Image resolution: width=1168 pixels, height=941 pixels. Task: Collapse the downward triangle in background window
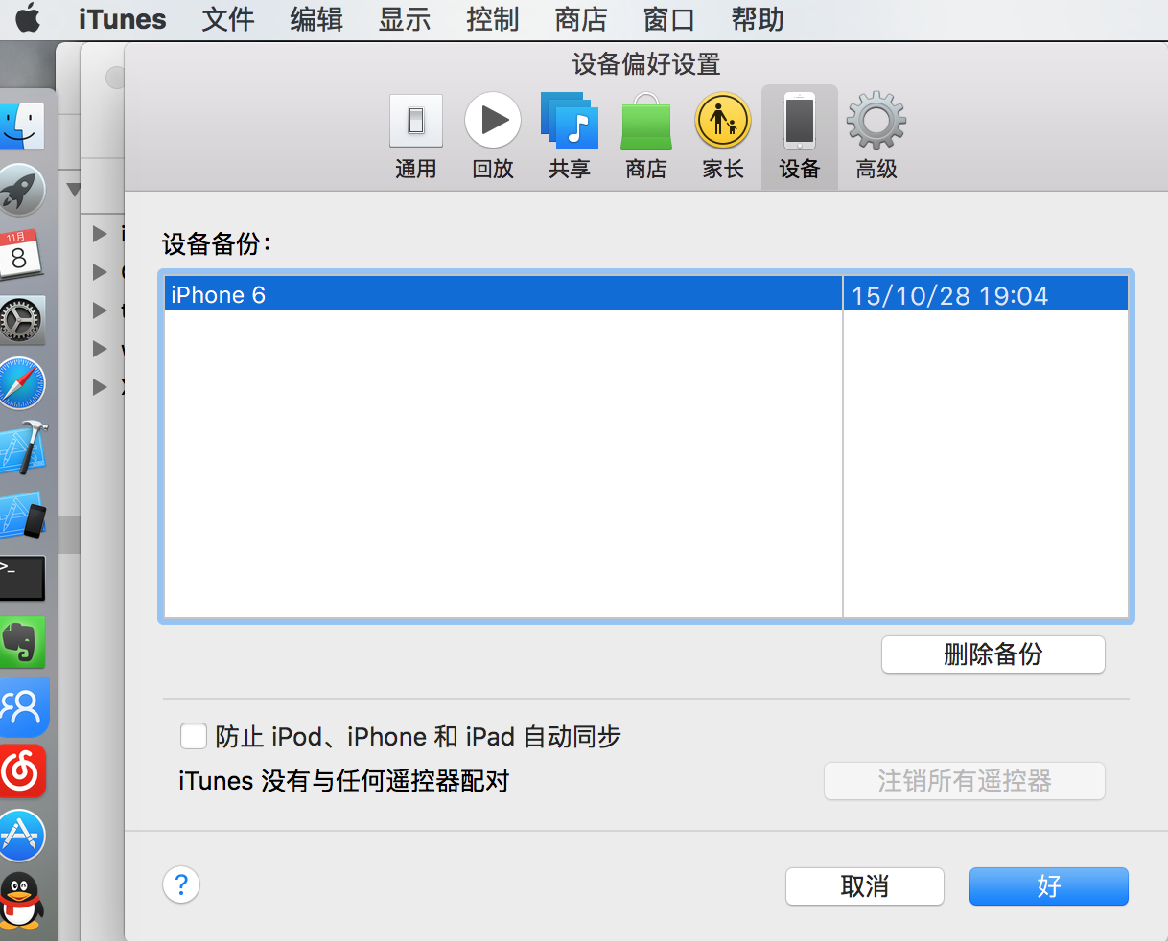click(74, 189)
